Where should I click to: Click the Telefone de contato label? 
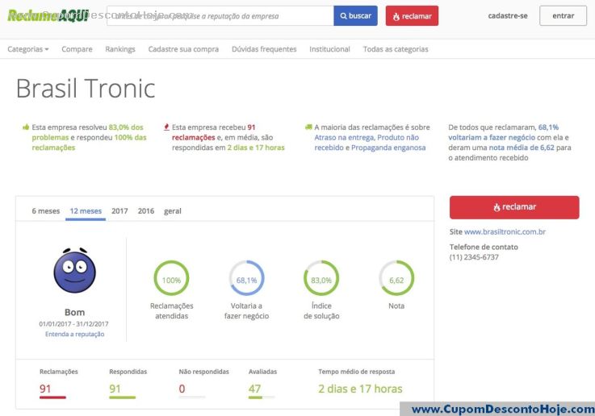click(484, 247)
